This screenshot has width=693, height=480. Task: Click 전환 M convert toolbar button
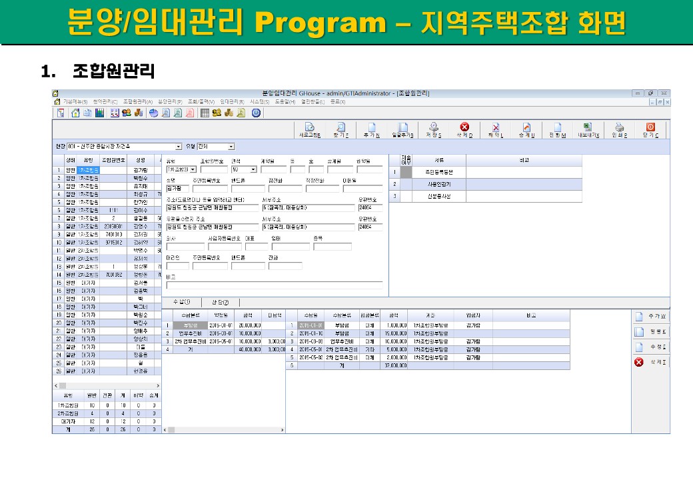(557, 131)
